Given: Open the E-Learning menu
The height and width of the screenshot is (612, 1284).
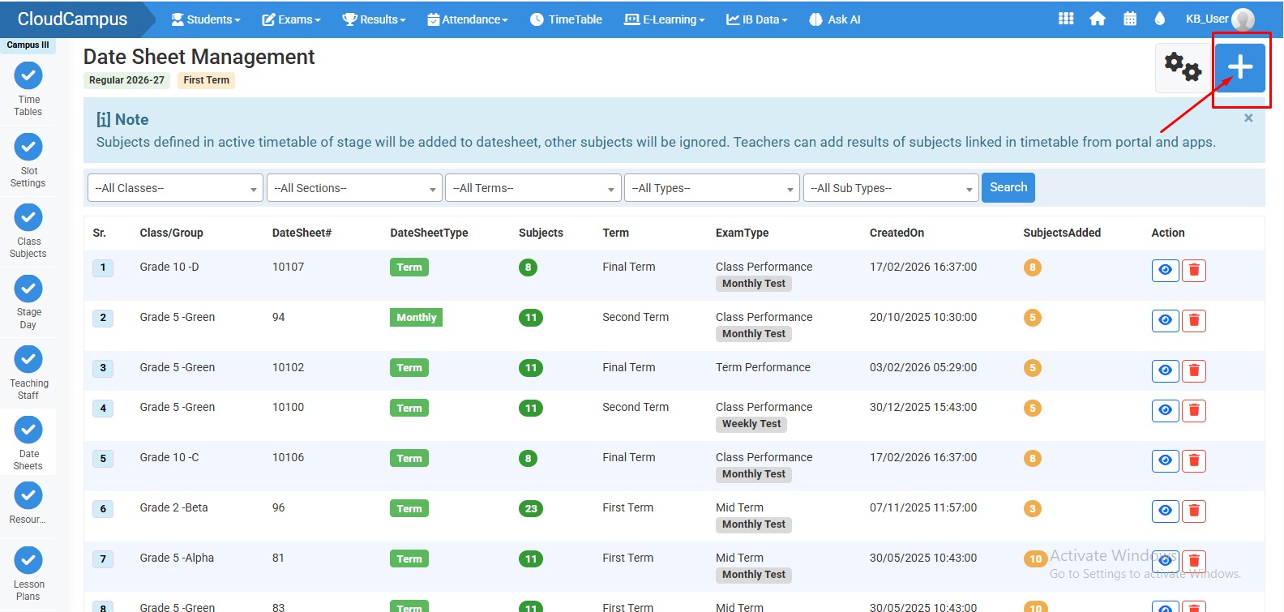Looking at the screenshot, I should click(665, 19).
